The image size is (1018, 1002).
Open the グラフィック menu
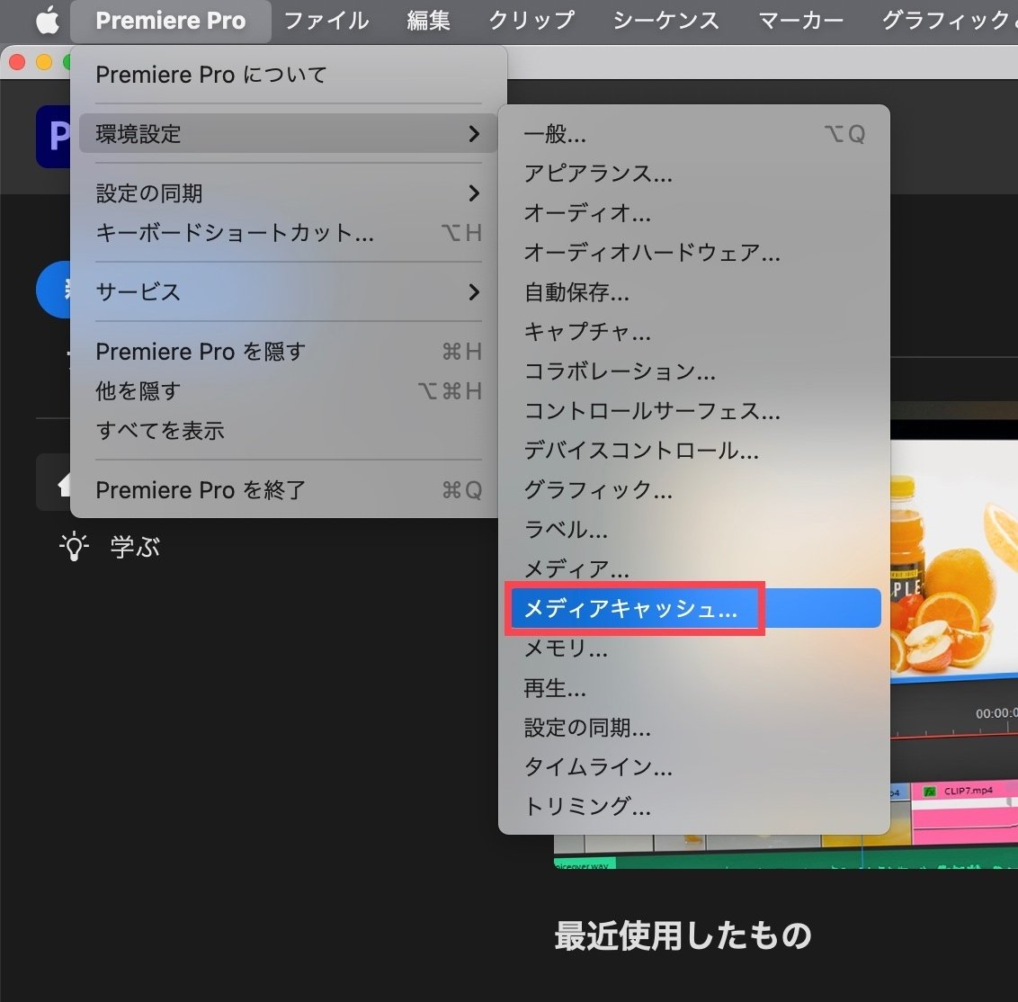949,21
